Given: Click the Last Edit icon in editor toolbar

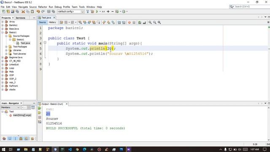Looking at the screenshot, I should point(61,22).
